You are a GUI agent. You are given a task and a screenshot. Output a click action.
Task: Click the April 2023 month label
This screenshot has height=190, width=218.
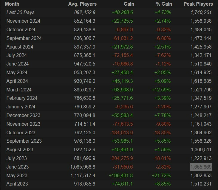17,184
